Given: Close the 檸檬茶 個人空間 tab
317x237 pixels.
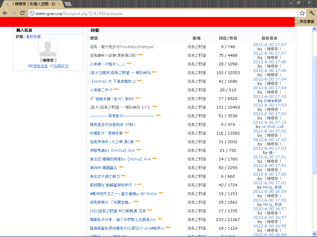Looking at the screenshot, I should pyautogui.click(x=59, y=4).
